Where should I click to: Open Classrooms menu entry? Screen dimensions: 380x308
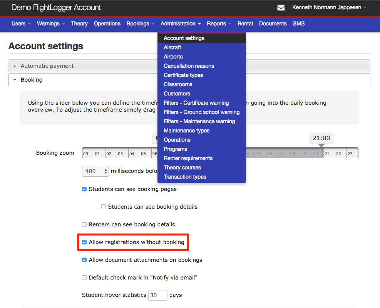[x=202, y=84]
